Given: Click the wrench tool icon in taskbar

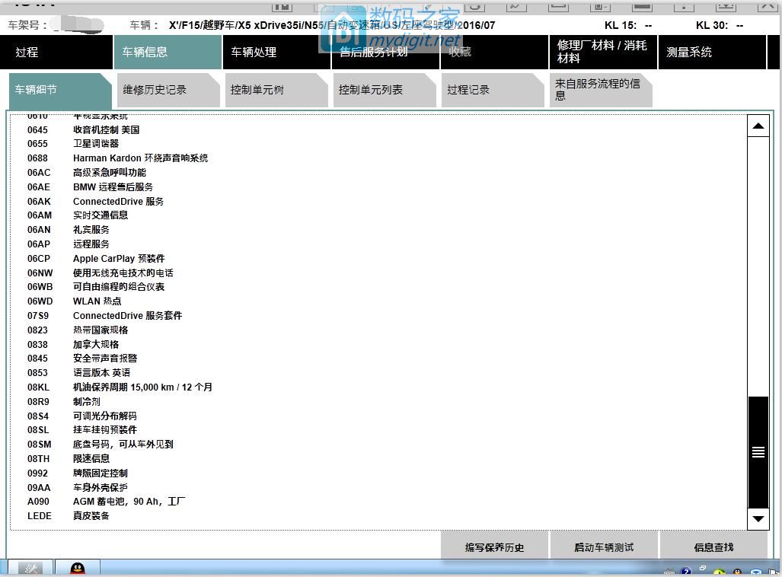Looking at the screenshot, I should pos(30,569).
